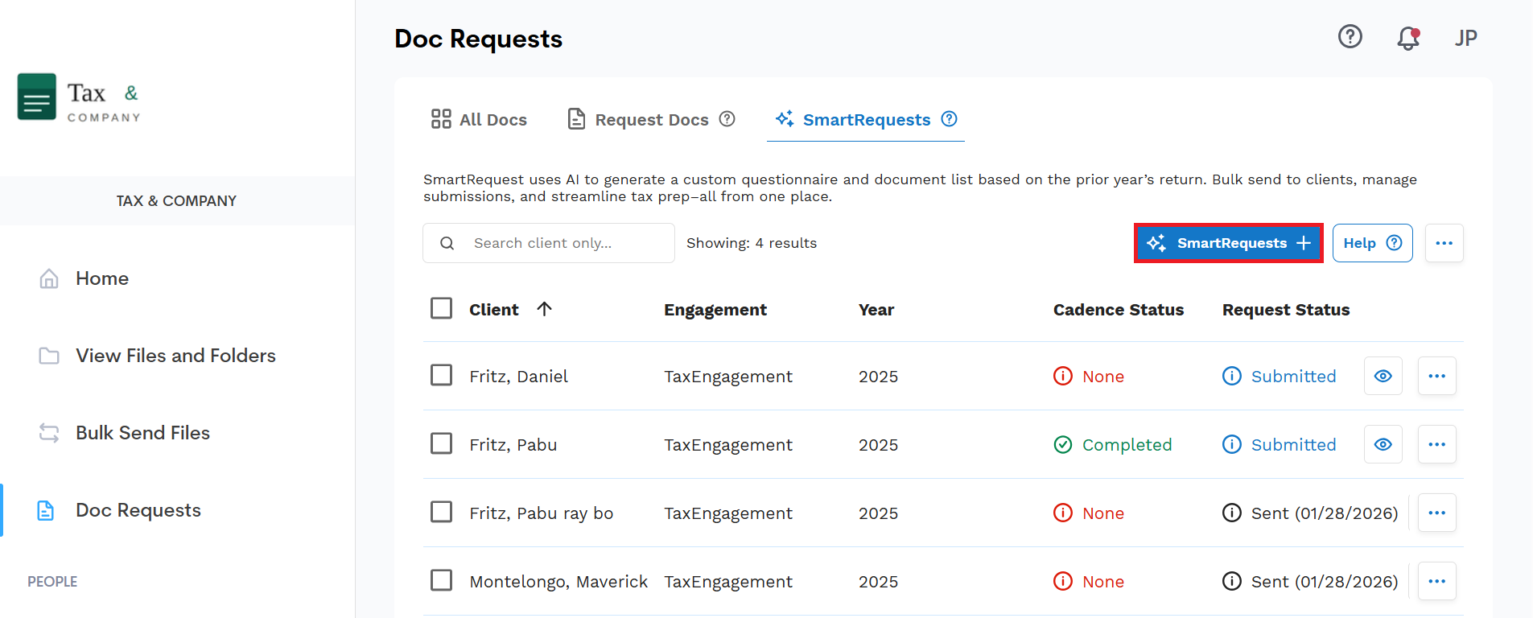Open the notifications bell
The width and height of the screenshot is (1533, 618).
(x=1408, y=38)
